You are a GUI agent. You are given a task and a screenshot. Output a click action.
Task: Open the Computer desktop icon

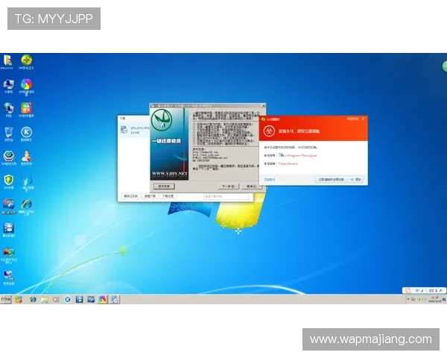(8, 85)
